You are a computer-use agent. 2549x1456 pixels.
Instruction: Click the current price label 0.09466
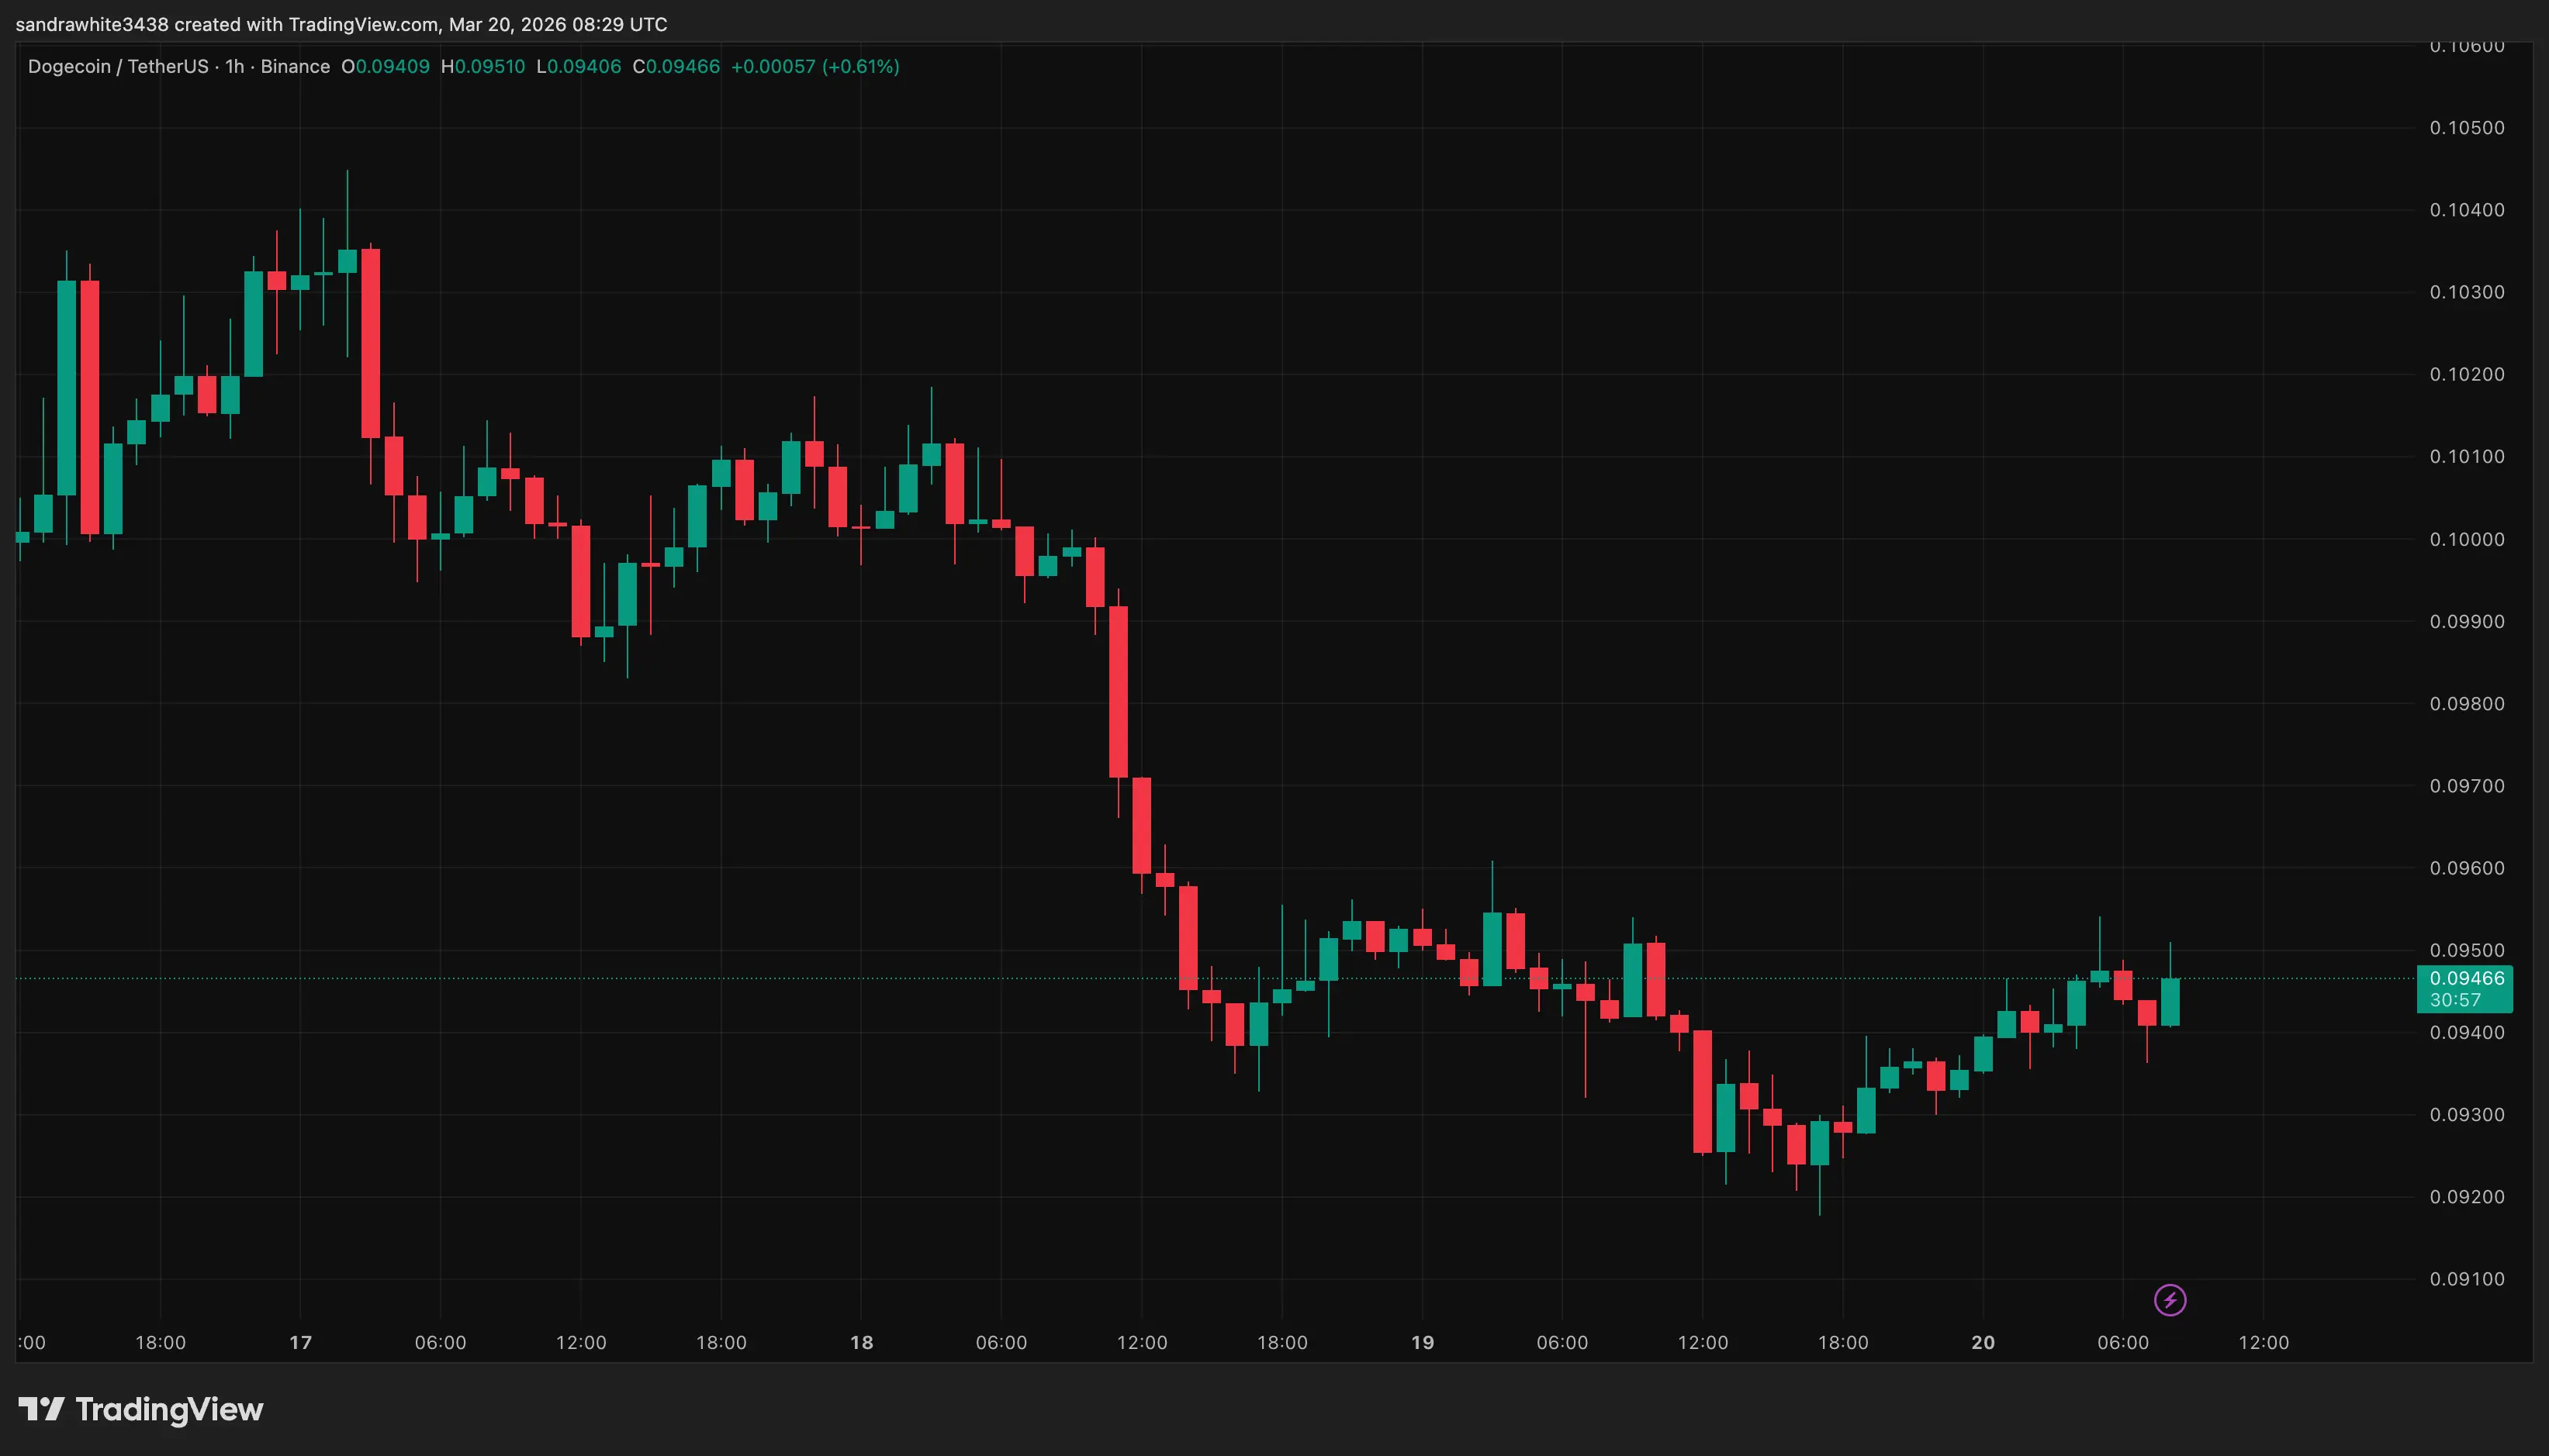point(2467,978)
